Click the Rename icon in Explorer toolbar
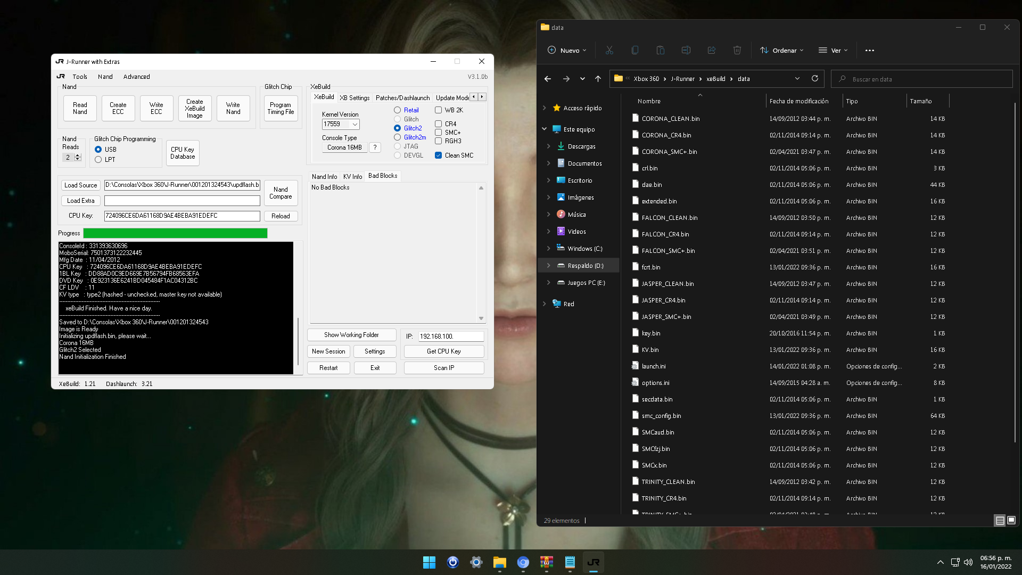 click(x=686, y=50)
